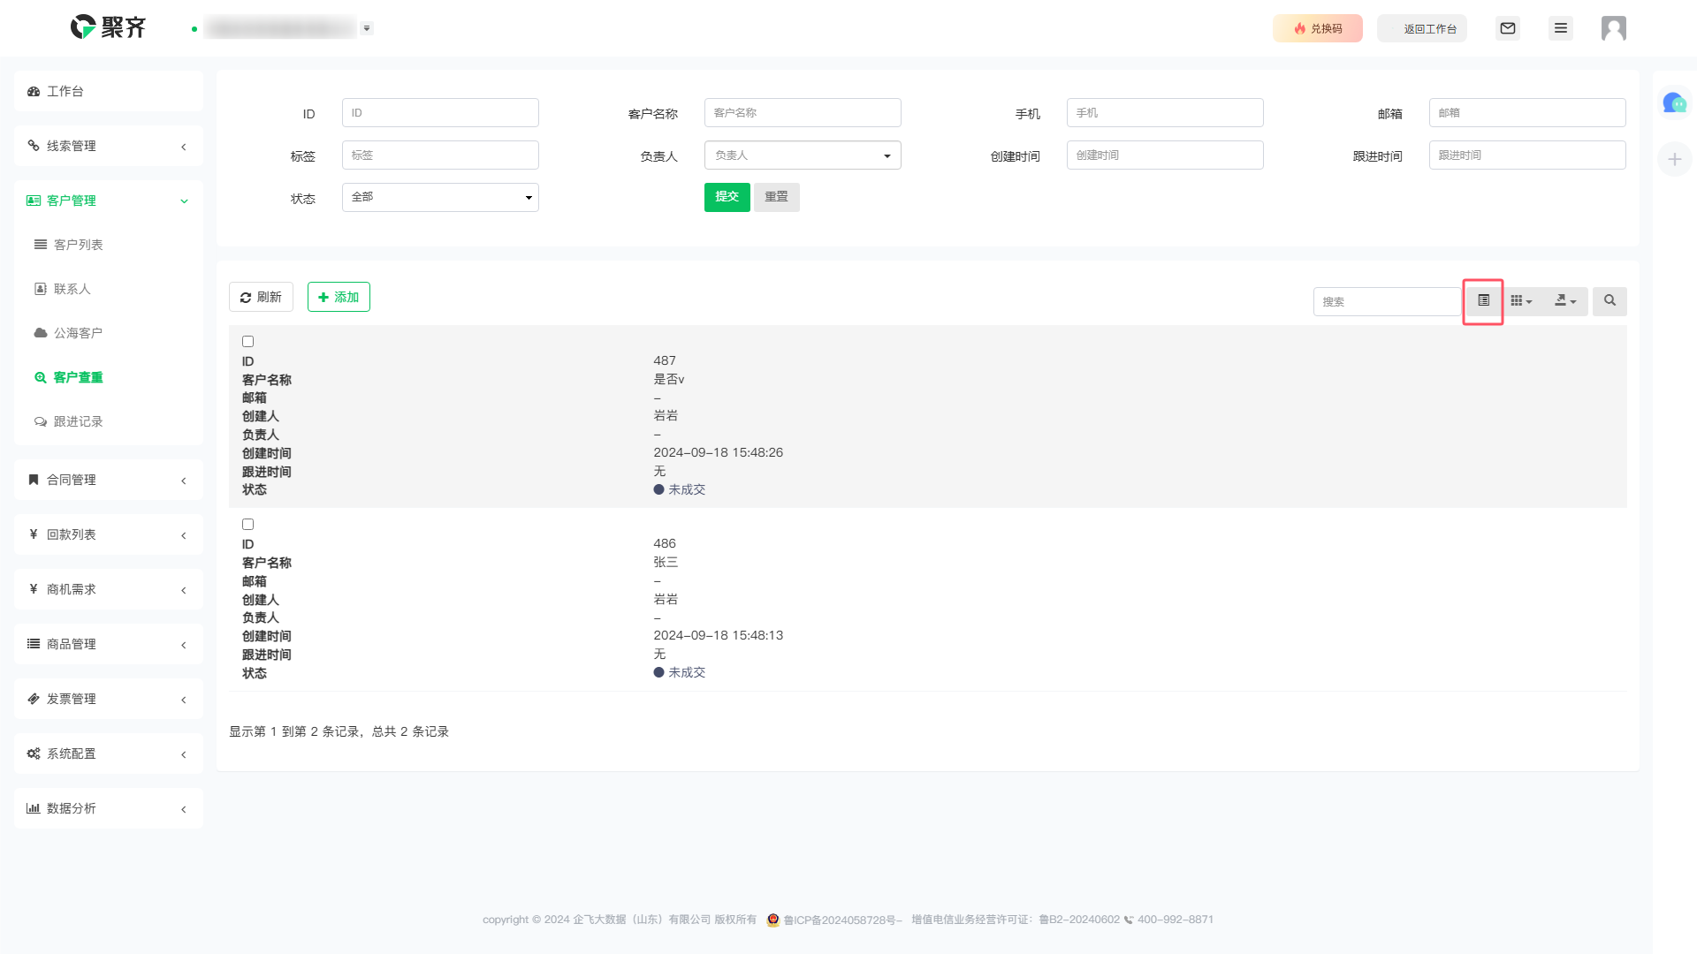The image size is (1697, 954).
Task: Click the 跟进记录 comments icon
Action: click(x=41, y=421)
